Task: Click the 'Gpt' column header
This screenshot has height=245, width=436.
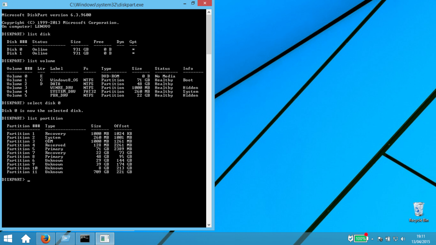Action: (x=133, y=42)
